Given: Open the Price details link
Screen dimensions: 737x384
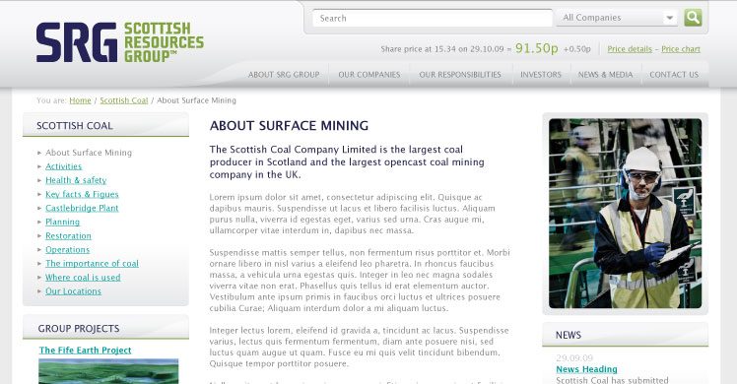Looking at the screenshot, I should (630, 49).
